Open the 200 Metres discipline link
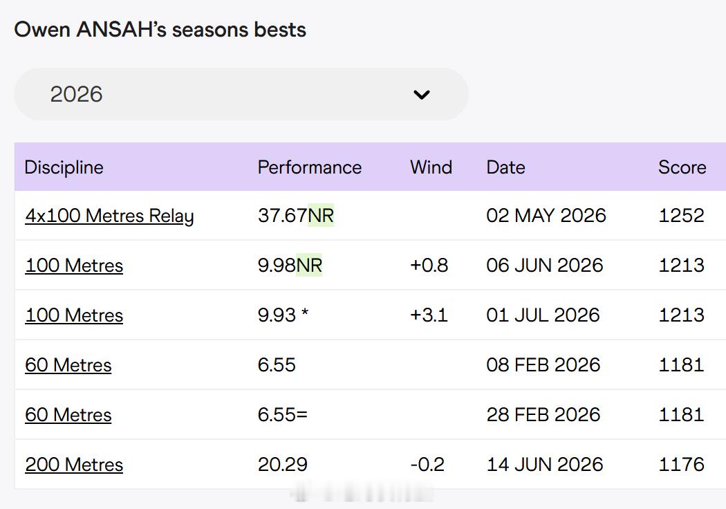This screenshot has width=726, height=509. (74, 465)
